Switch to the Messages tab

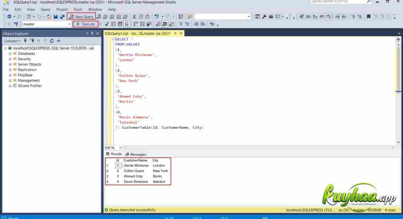click(x=135, y=154)
